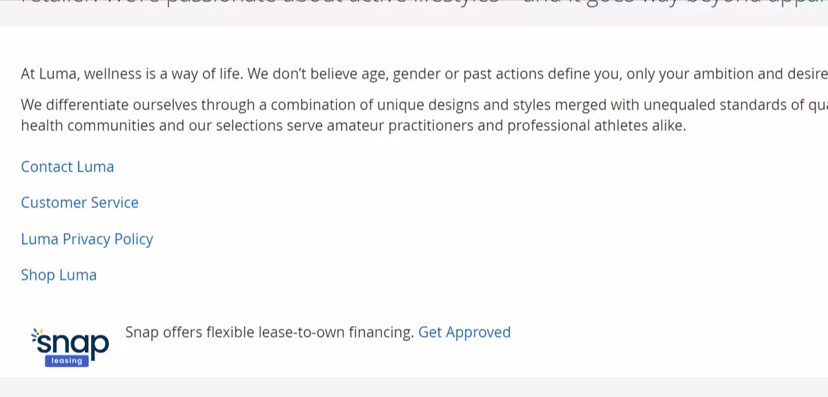Open the Luma Privacy Policy link
The height and width of the screenshot is (397, 828).
click(x=87, y=239)
